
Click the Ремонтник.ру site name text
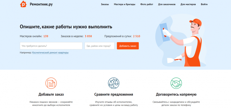click(x=41, y=4)
